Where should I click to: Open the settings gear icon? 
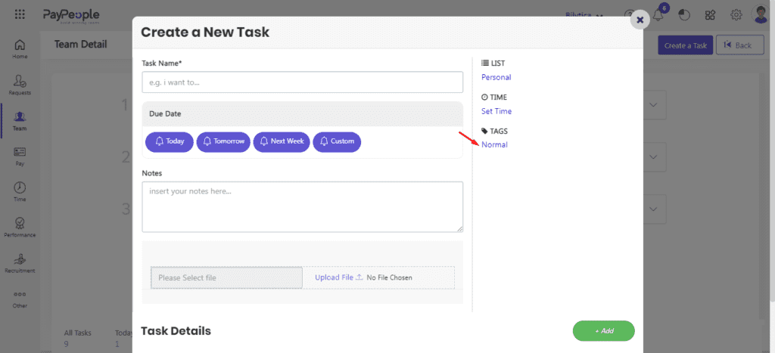[736, 15]
